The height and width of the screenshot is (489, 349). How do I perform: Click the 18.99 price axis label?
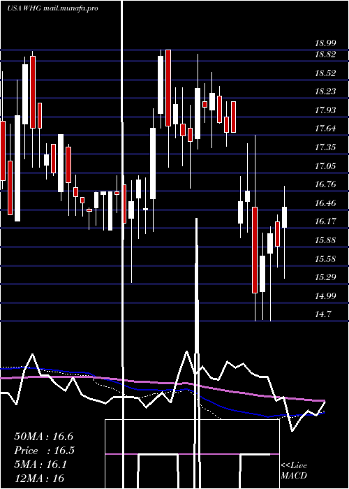(x=326, y=43)
